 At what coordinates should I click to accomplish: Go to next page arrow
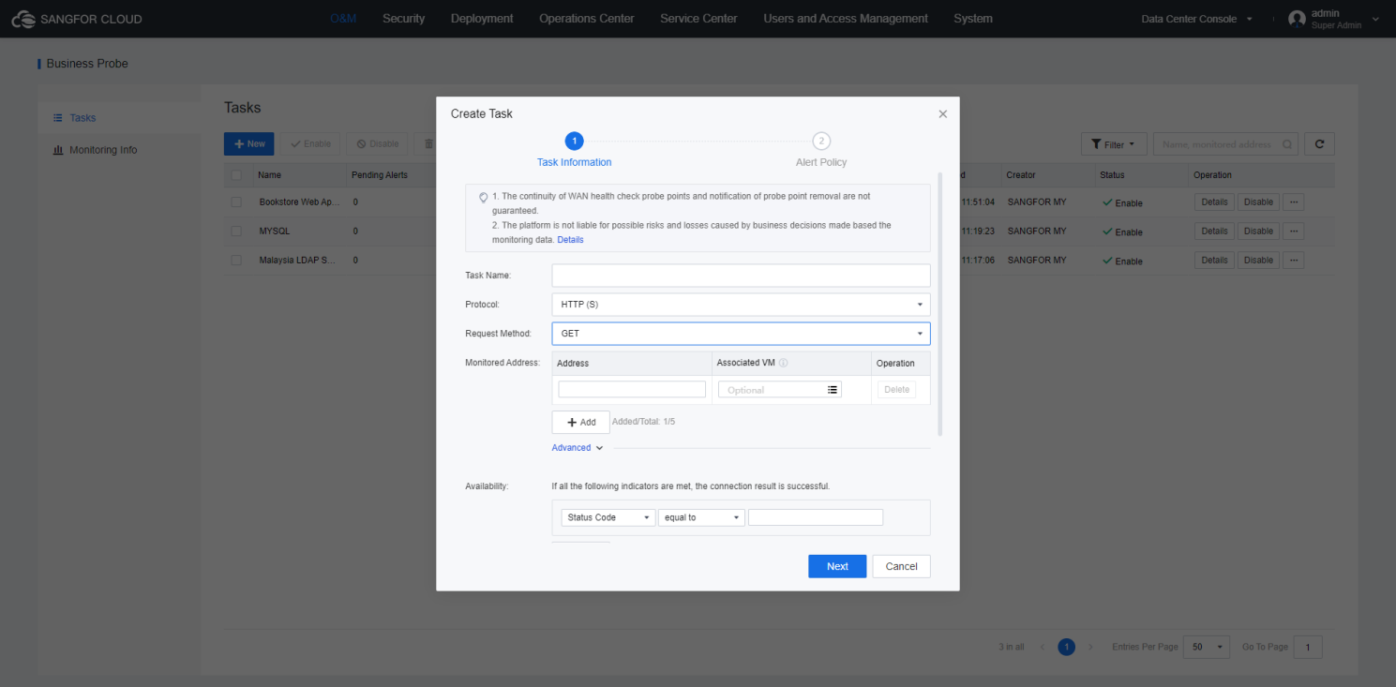click(x=1090, y=648)
